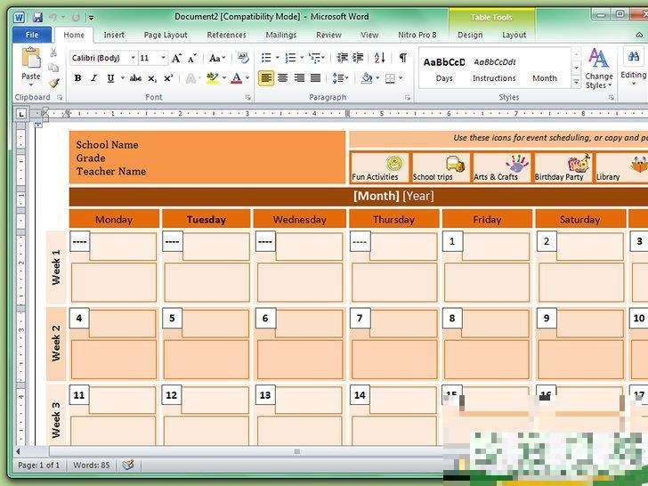Apply Italic formatting

[x=93, y=78]
